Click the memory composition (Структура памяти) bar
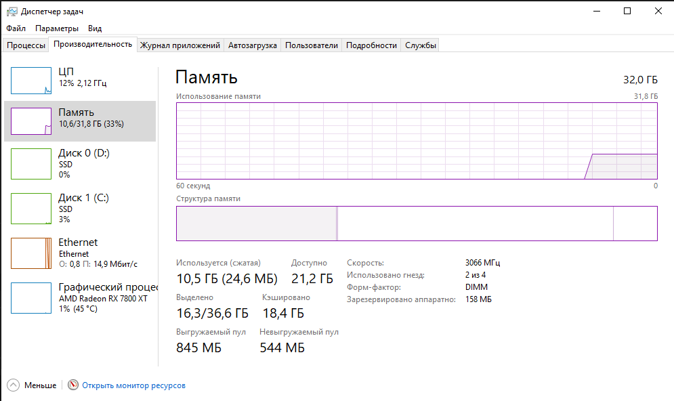 point(417,224)
